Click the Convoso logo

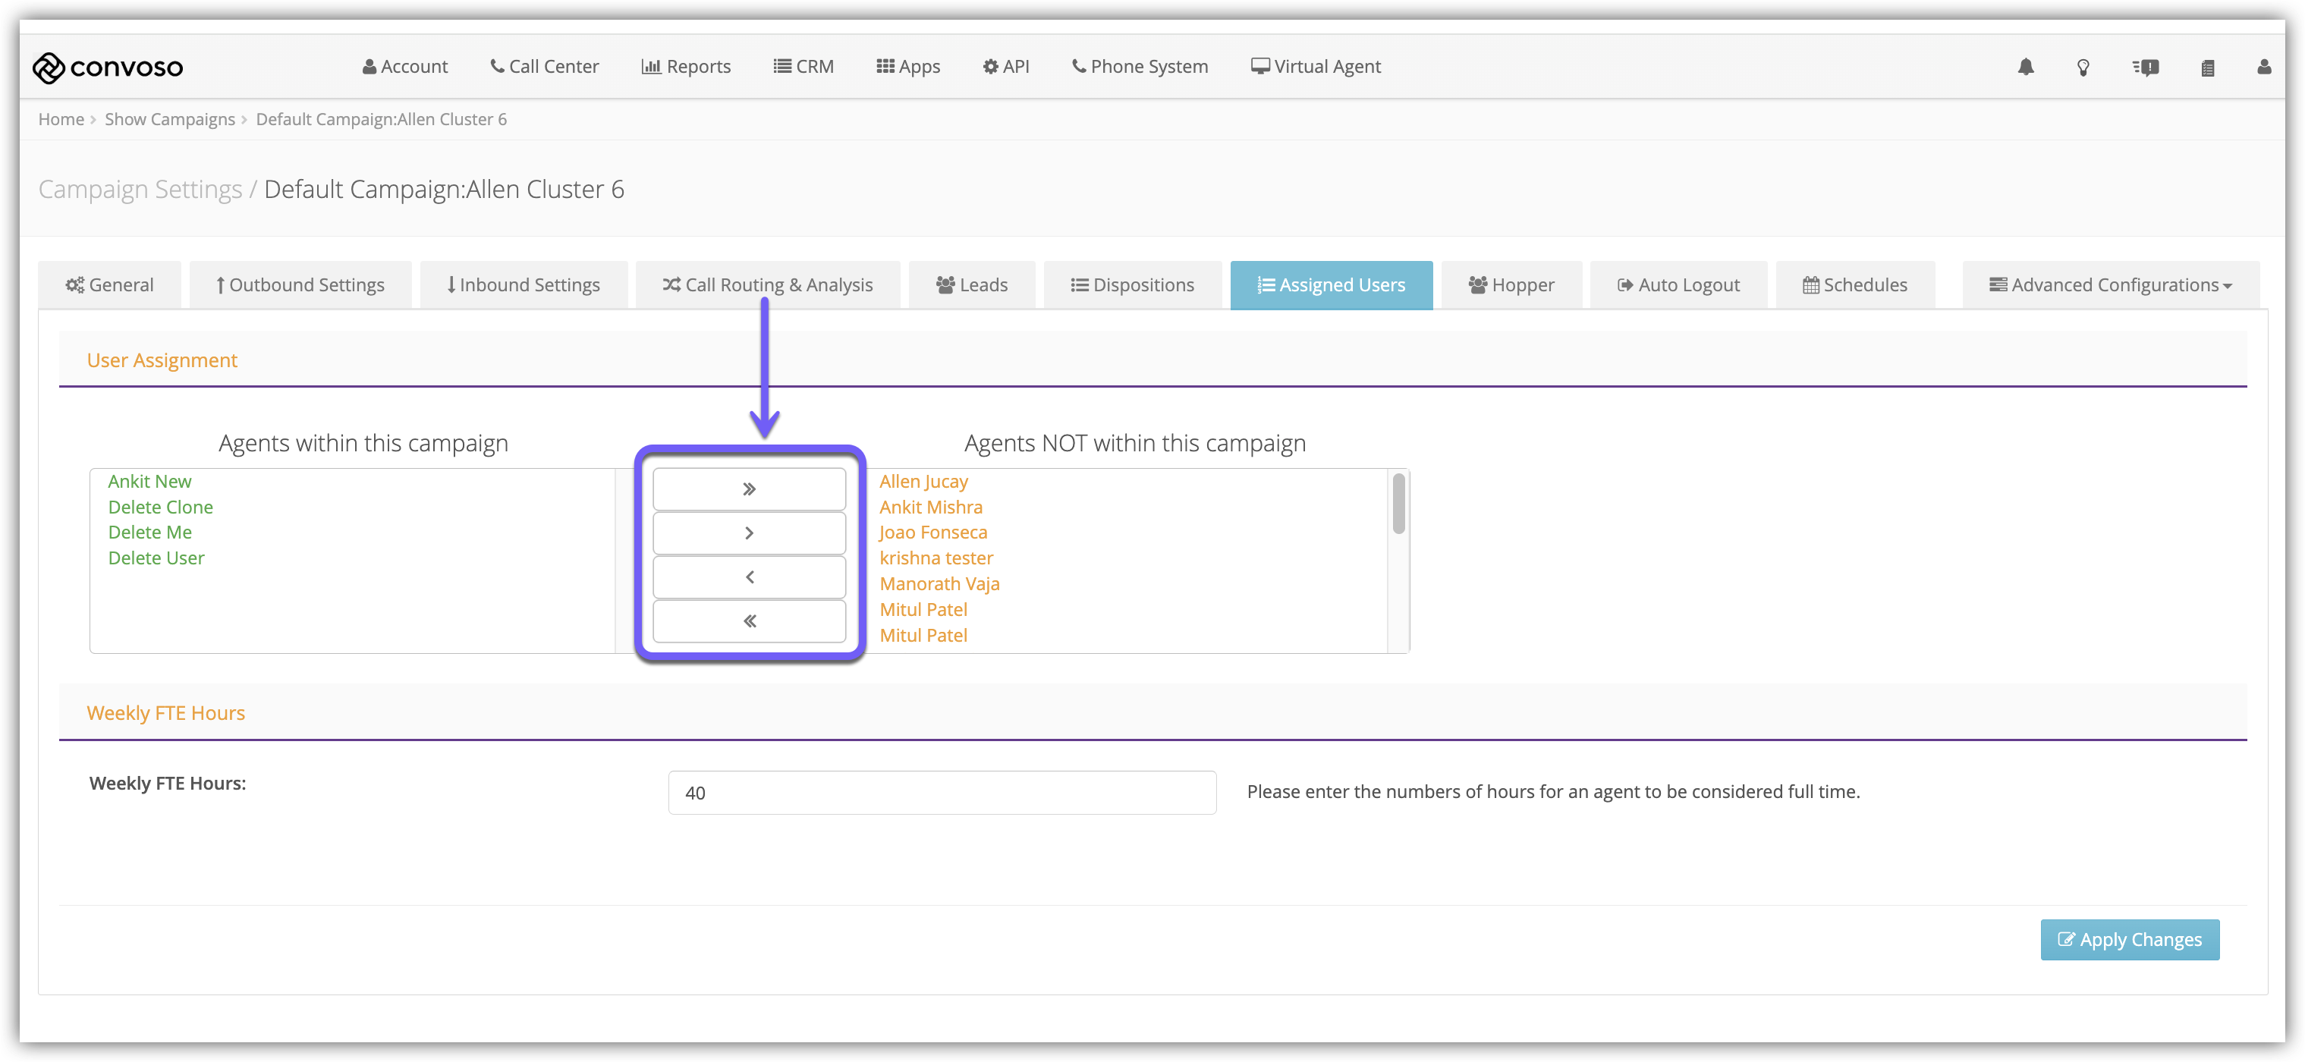(108, 67)
